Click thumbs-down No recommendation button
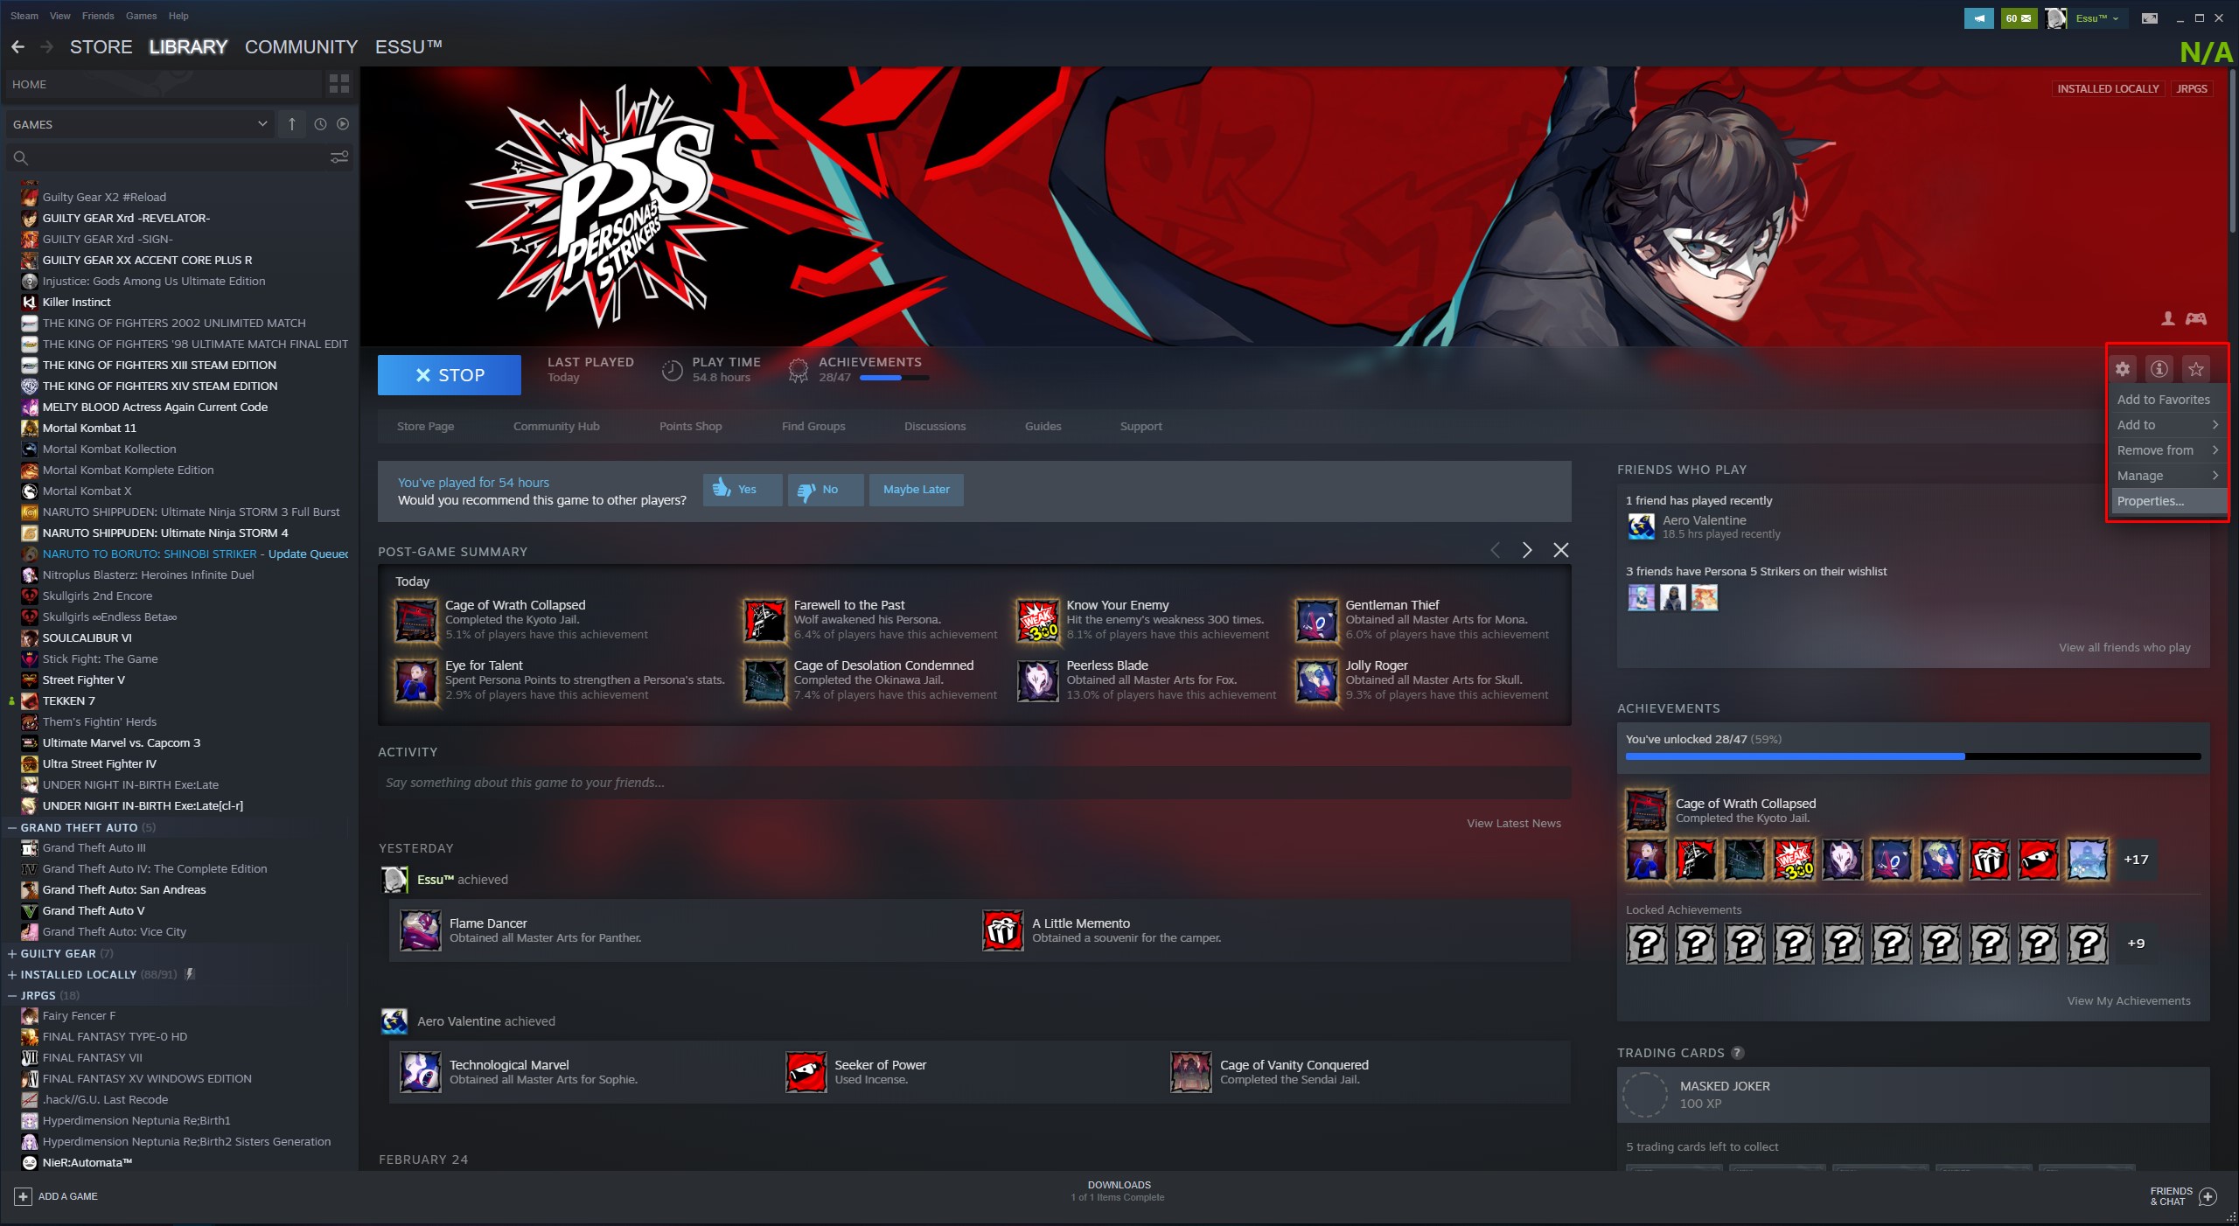Screen dimensions: 2239x1226 click(x=825, y=490)
